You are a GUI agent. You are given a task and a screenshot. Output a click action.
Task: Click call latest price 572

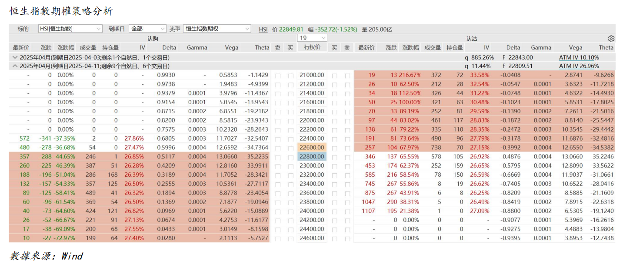coord(24,138)
